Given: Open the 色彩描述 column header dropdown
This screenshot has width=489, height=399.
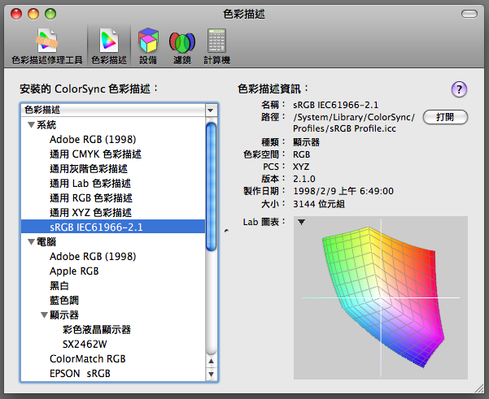Looking at the screenshot, I should coord(211,110).
